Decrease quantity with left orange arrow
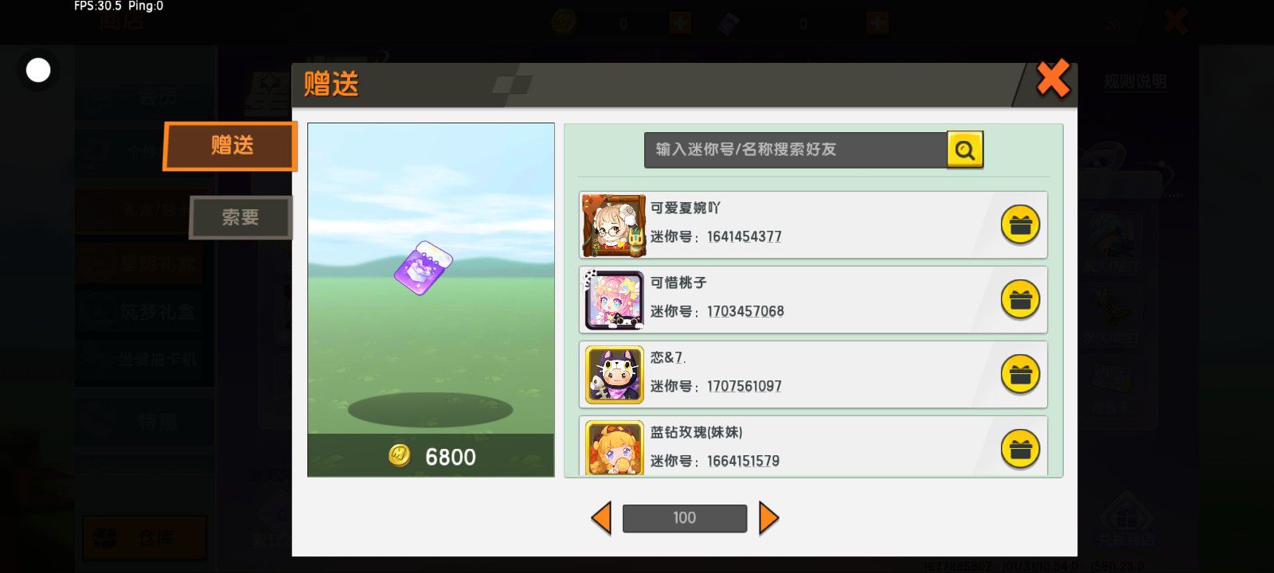 point(601,518)
